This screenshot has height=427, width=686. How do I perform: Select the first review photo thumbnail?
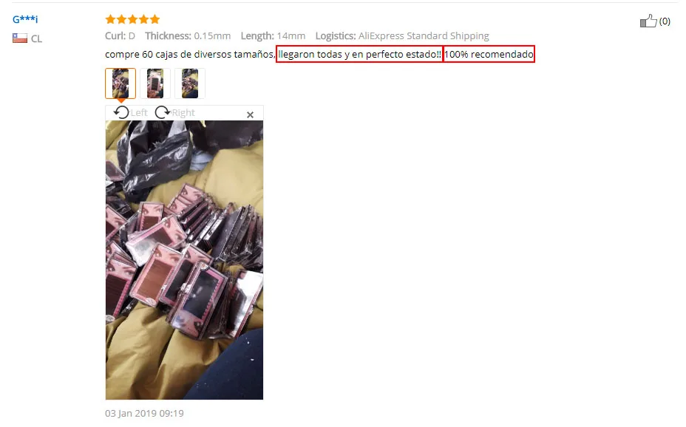[x=120, y=83]
